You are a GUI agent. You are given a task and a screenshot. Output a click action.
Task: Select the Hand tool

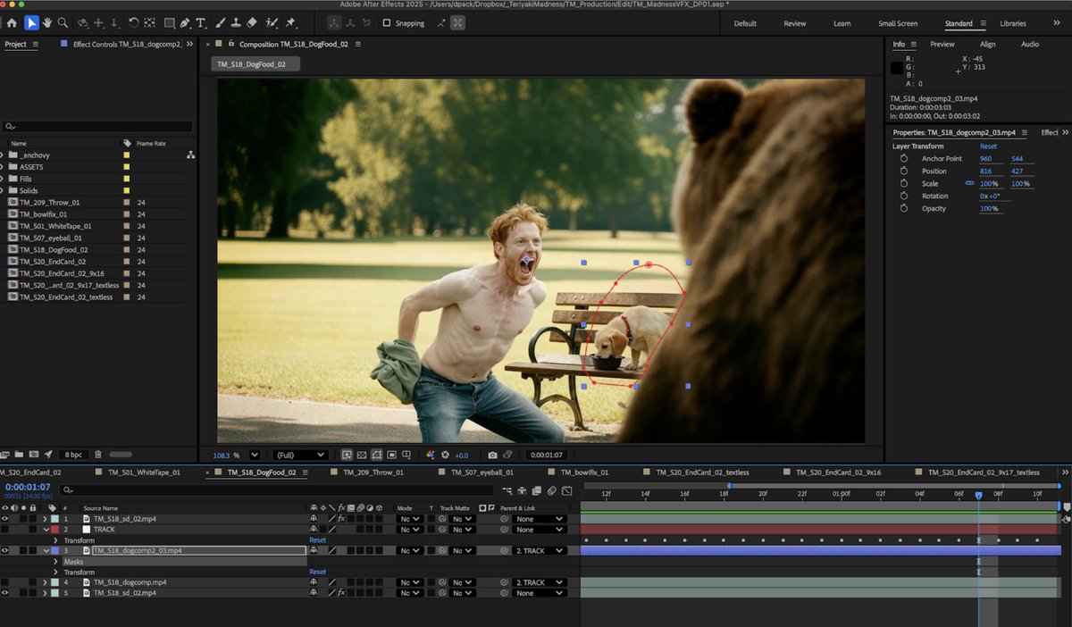click(x=46, y=22)
